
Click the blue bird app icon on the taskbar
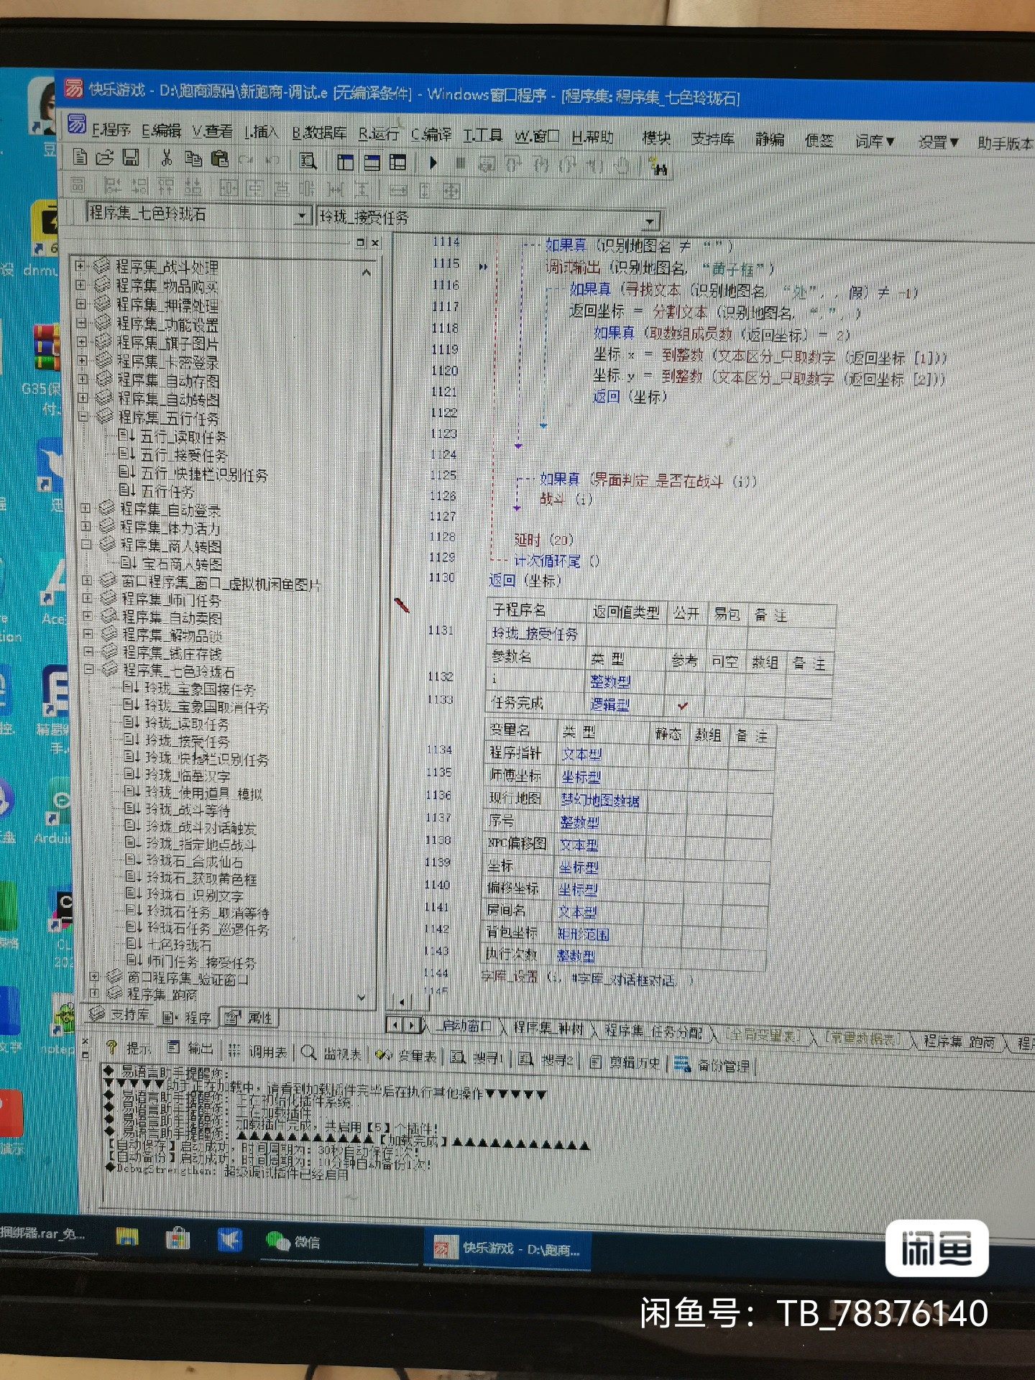pos(229,1239)
